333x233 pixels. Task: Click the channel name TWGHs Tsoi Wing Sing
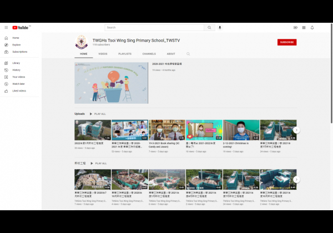(x=136, y=40)
